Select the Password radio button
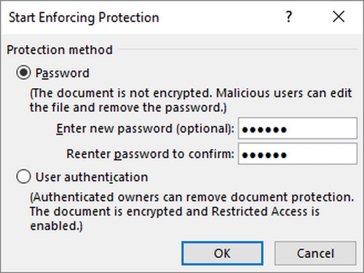 (23, 73)
